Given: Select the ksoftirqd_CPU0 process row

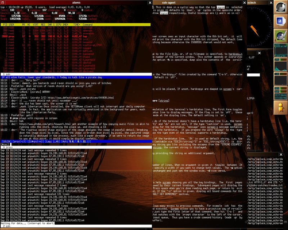Looking at the screenshot, I should click(x=51, y=45).
